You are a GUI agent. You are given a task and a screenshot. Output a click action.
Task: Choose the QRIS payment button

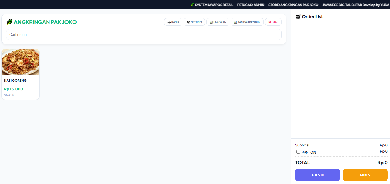click(365, 175)
